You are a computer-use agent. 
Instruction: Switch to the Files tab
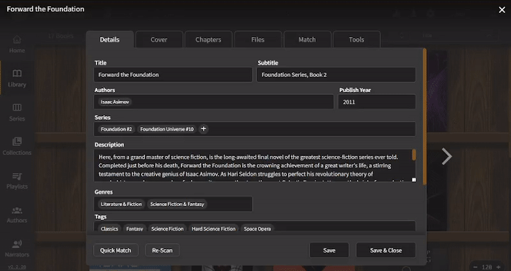point(258,40)
